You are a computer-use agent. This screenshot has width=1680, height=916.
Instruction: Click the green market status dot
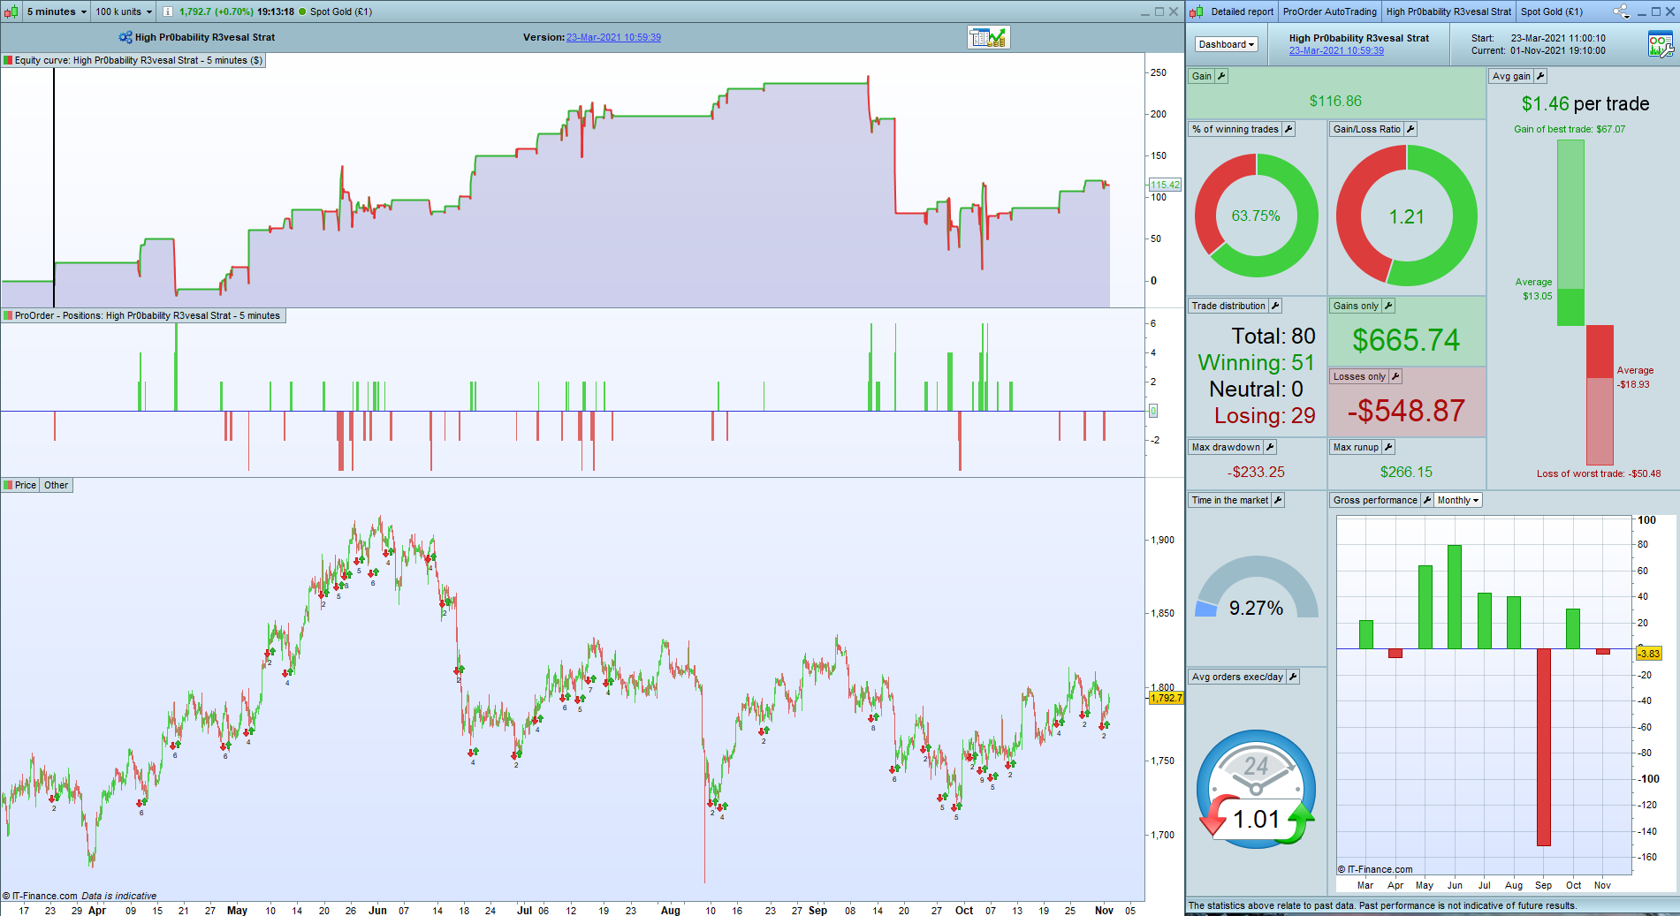[x=302, y=11]
